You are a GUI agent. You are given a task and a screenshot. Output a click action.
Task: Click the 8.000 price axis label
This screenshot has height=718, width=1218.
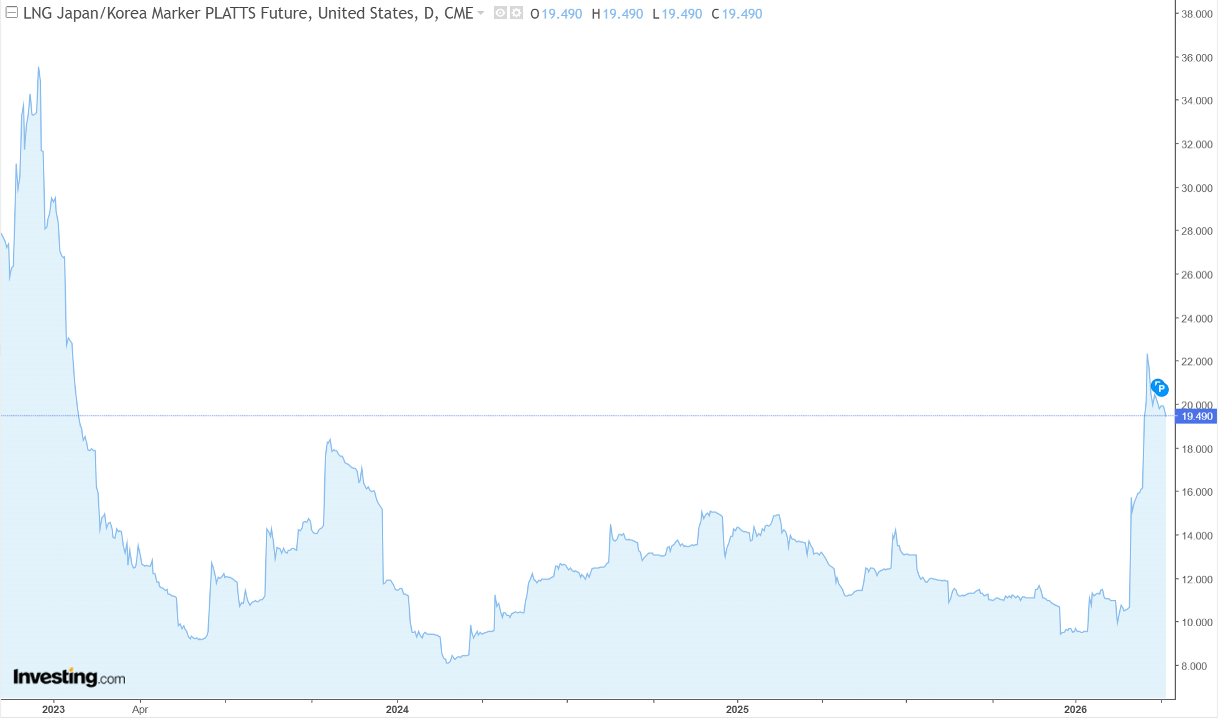pyautogui.click(x=1194, y=666)
